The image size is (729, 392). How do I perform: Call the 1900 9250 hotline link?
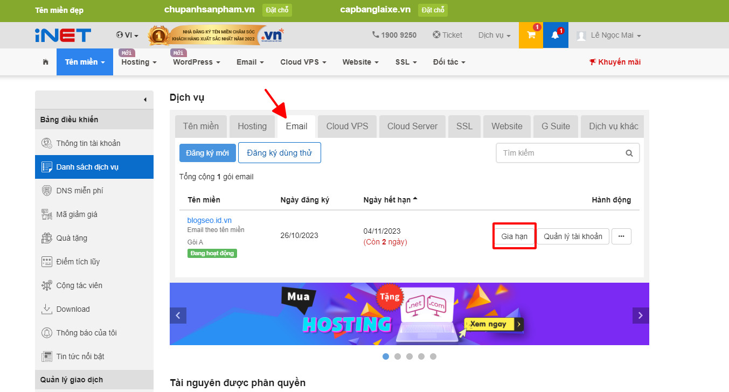pyautogui.click(x=394, y=35)
